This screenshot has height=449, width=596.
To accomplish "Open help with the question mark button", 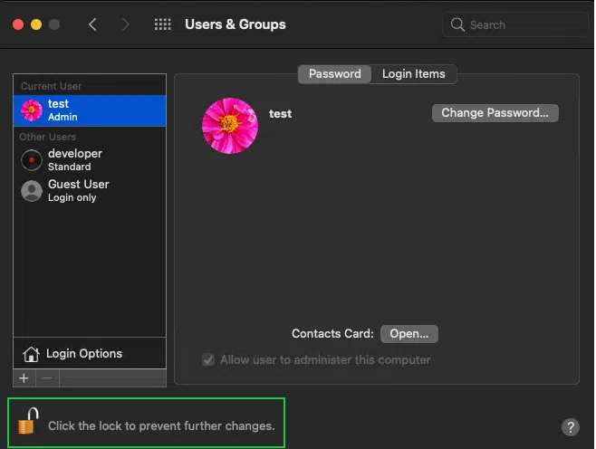I will 570,426.
